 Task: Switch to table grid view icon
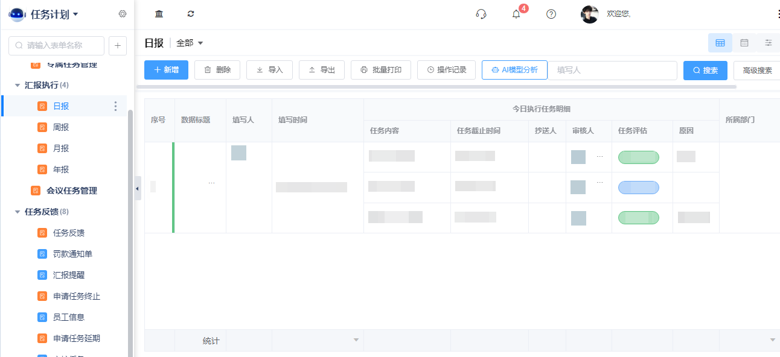click(x=720, y=43)
